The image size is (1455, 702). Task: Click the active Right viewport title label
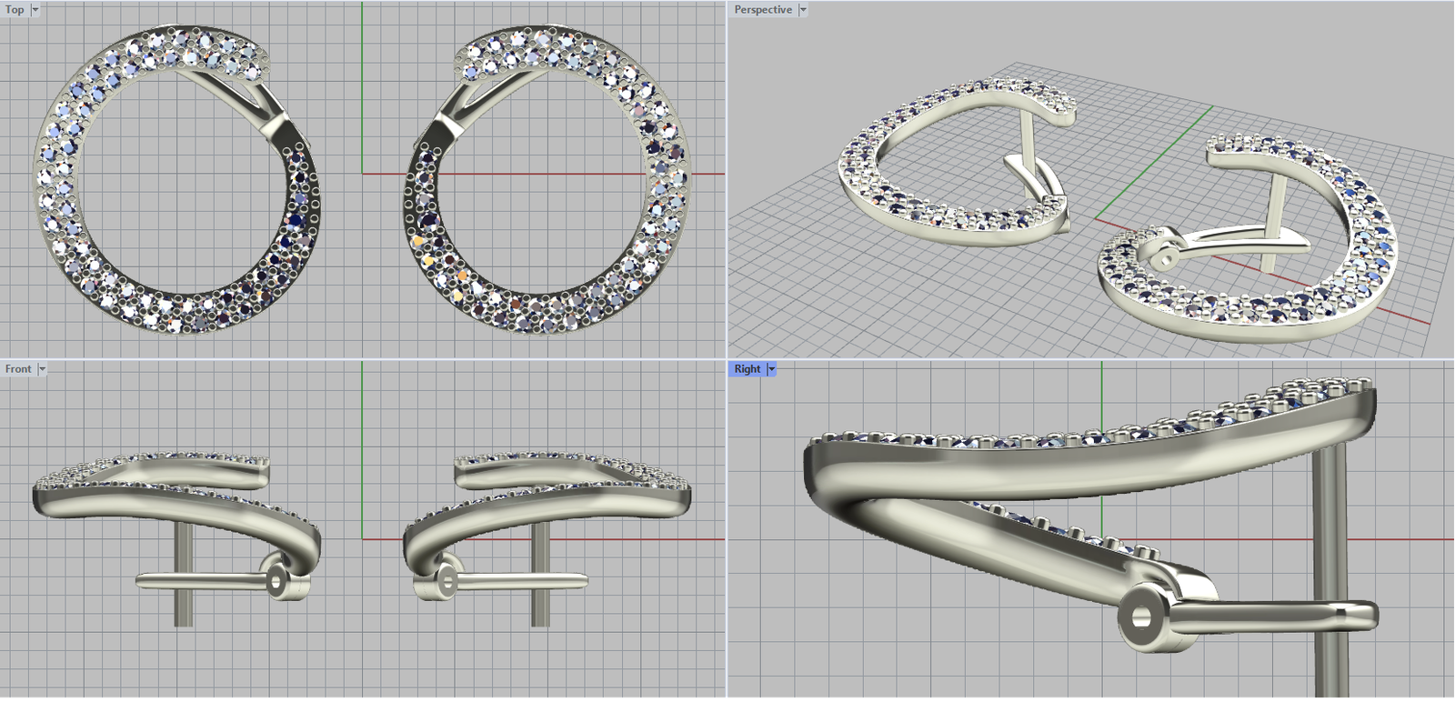[x=748, y=369]
